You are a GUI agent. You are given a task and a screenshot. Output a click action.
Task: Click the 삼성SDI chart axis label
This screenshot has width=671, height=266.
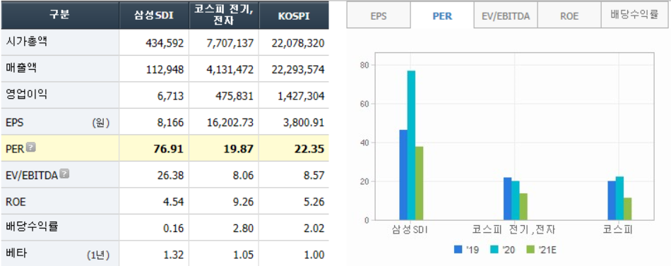pyautogui.click(x=410, y=230)
